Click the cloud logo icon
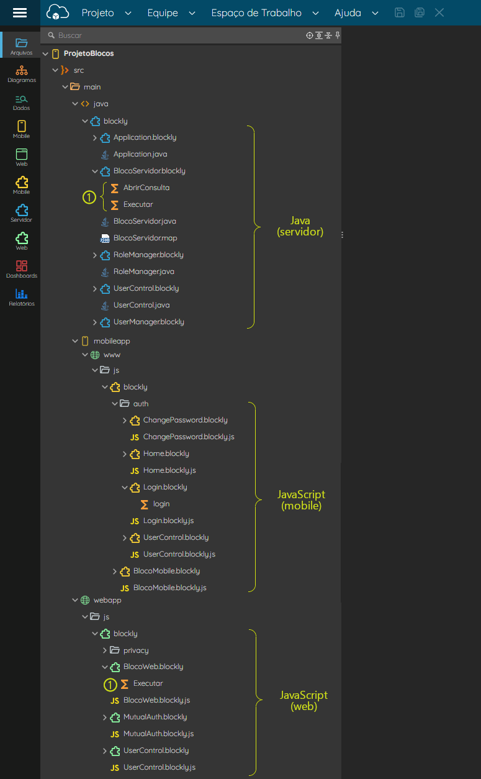 point(57,12)
